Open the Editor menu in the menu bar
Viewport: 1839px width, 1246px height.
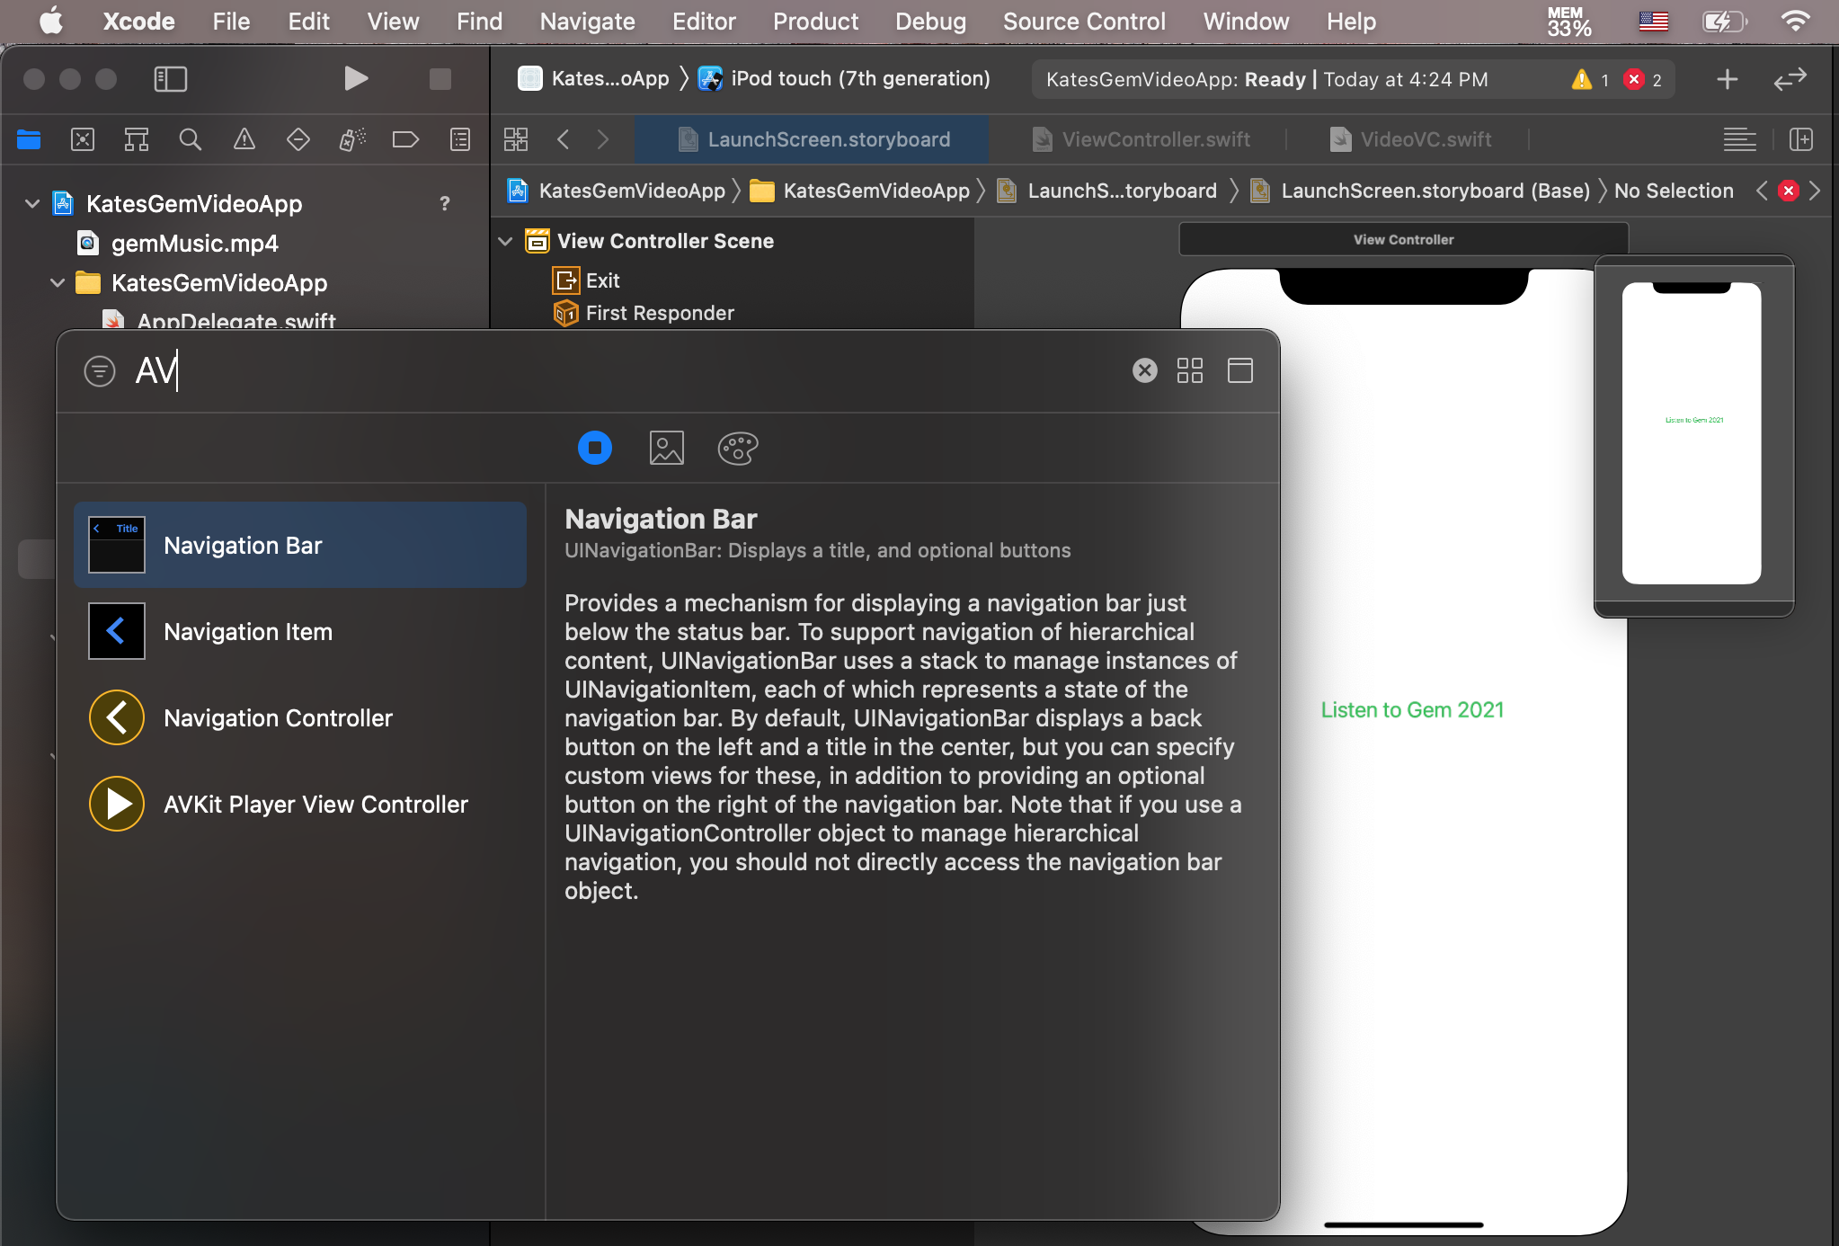704,22
